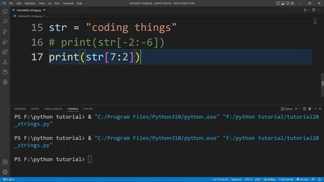The width and height of the screenshot is (324, 182).
Task: Switch to the Output panel tab
Action: 35,109
